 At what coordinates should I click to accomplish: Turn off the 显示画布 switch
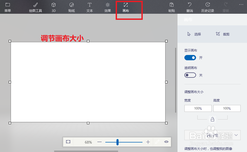(x=190, y=58)
